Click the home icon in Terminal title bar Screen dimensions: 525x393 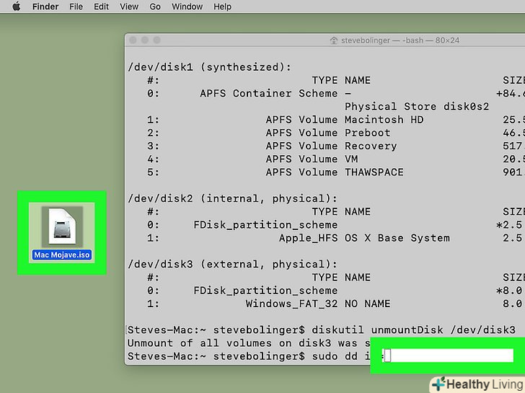333,40
